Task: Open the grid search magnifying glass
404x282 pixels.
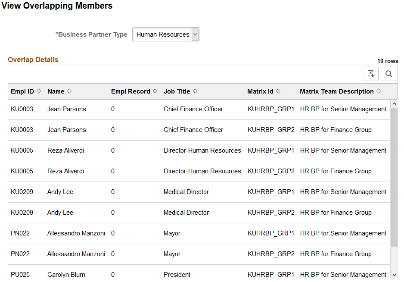Action: (388, 73)
